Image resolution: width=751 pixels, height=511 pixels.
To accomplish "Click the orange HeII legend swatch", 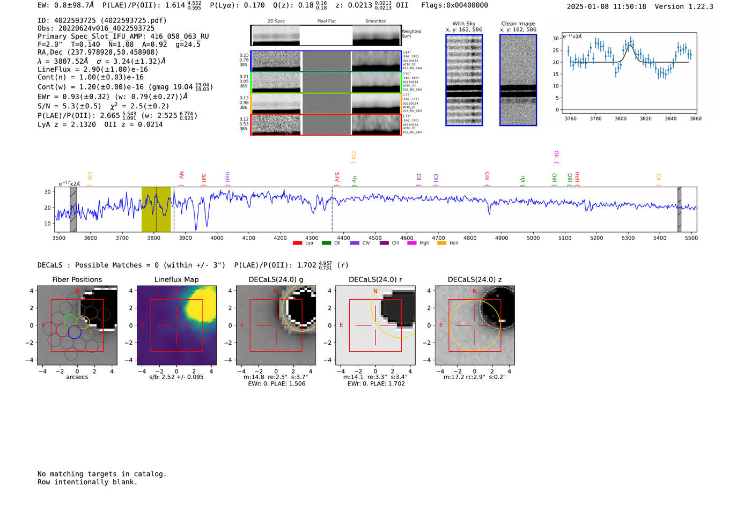I will pyautogui.click(x=442, y=243).
